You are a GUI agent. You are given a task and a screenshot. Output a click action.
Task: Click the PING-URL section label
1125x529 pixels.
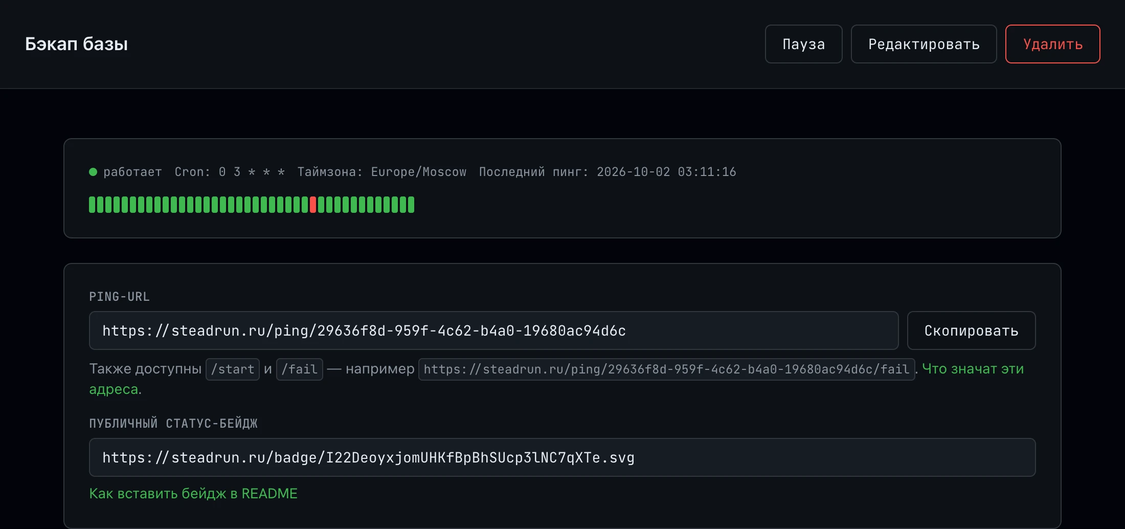(x=119, y=297)
